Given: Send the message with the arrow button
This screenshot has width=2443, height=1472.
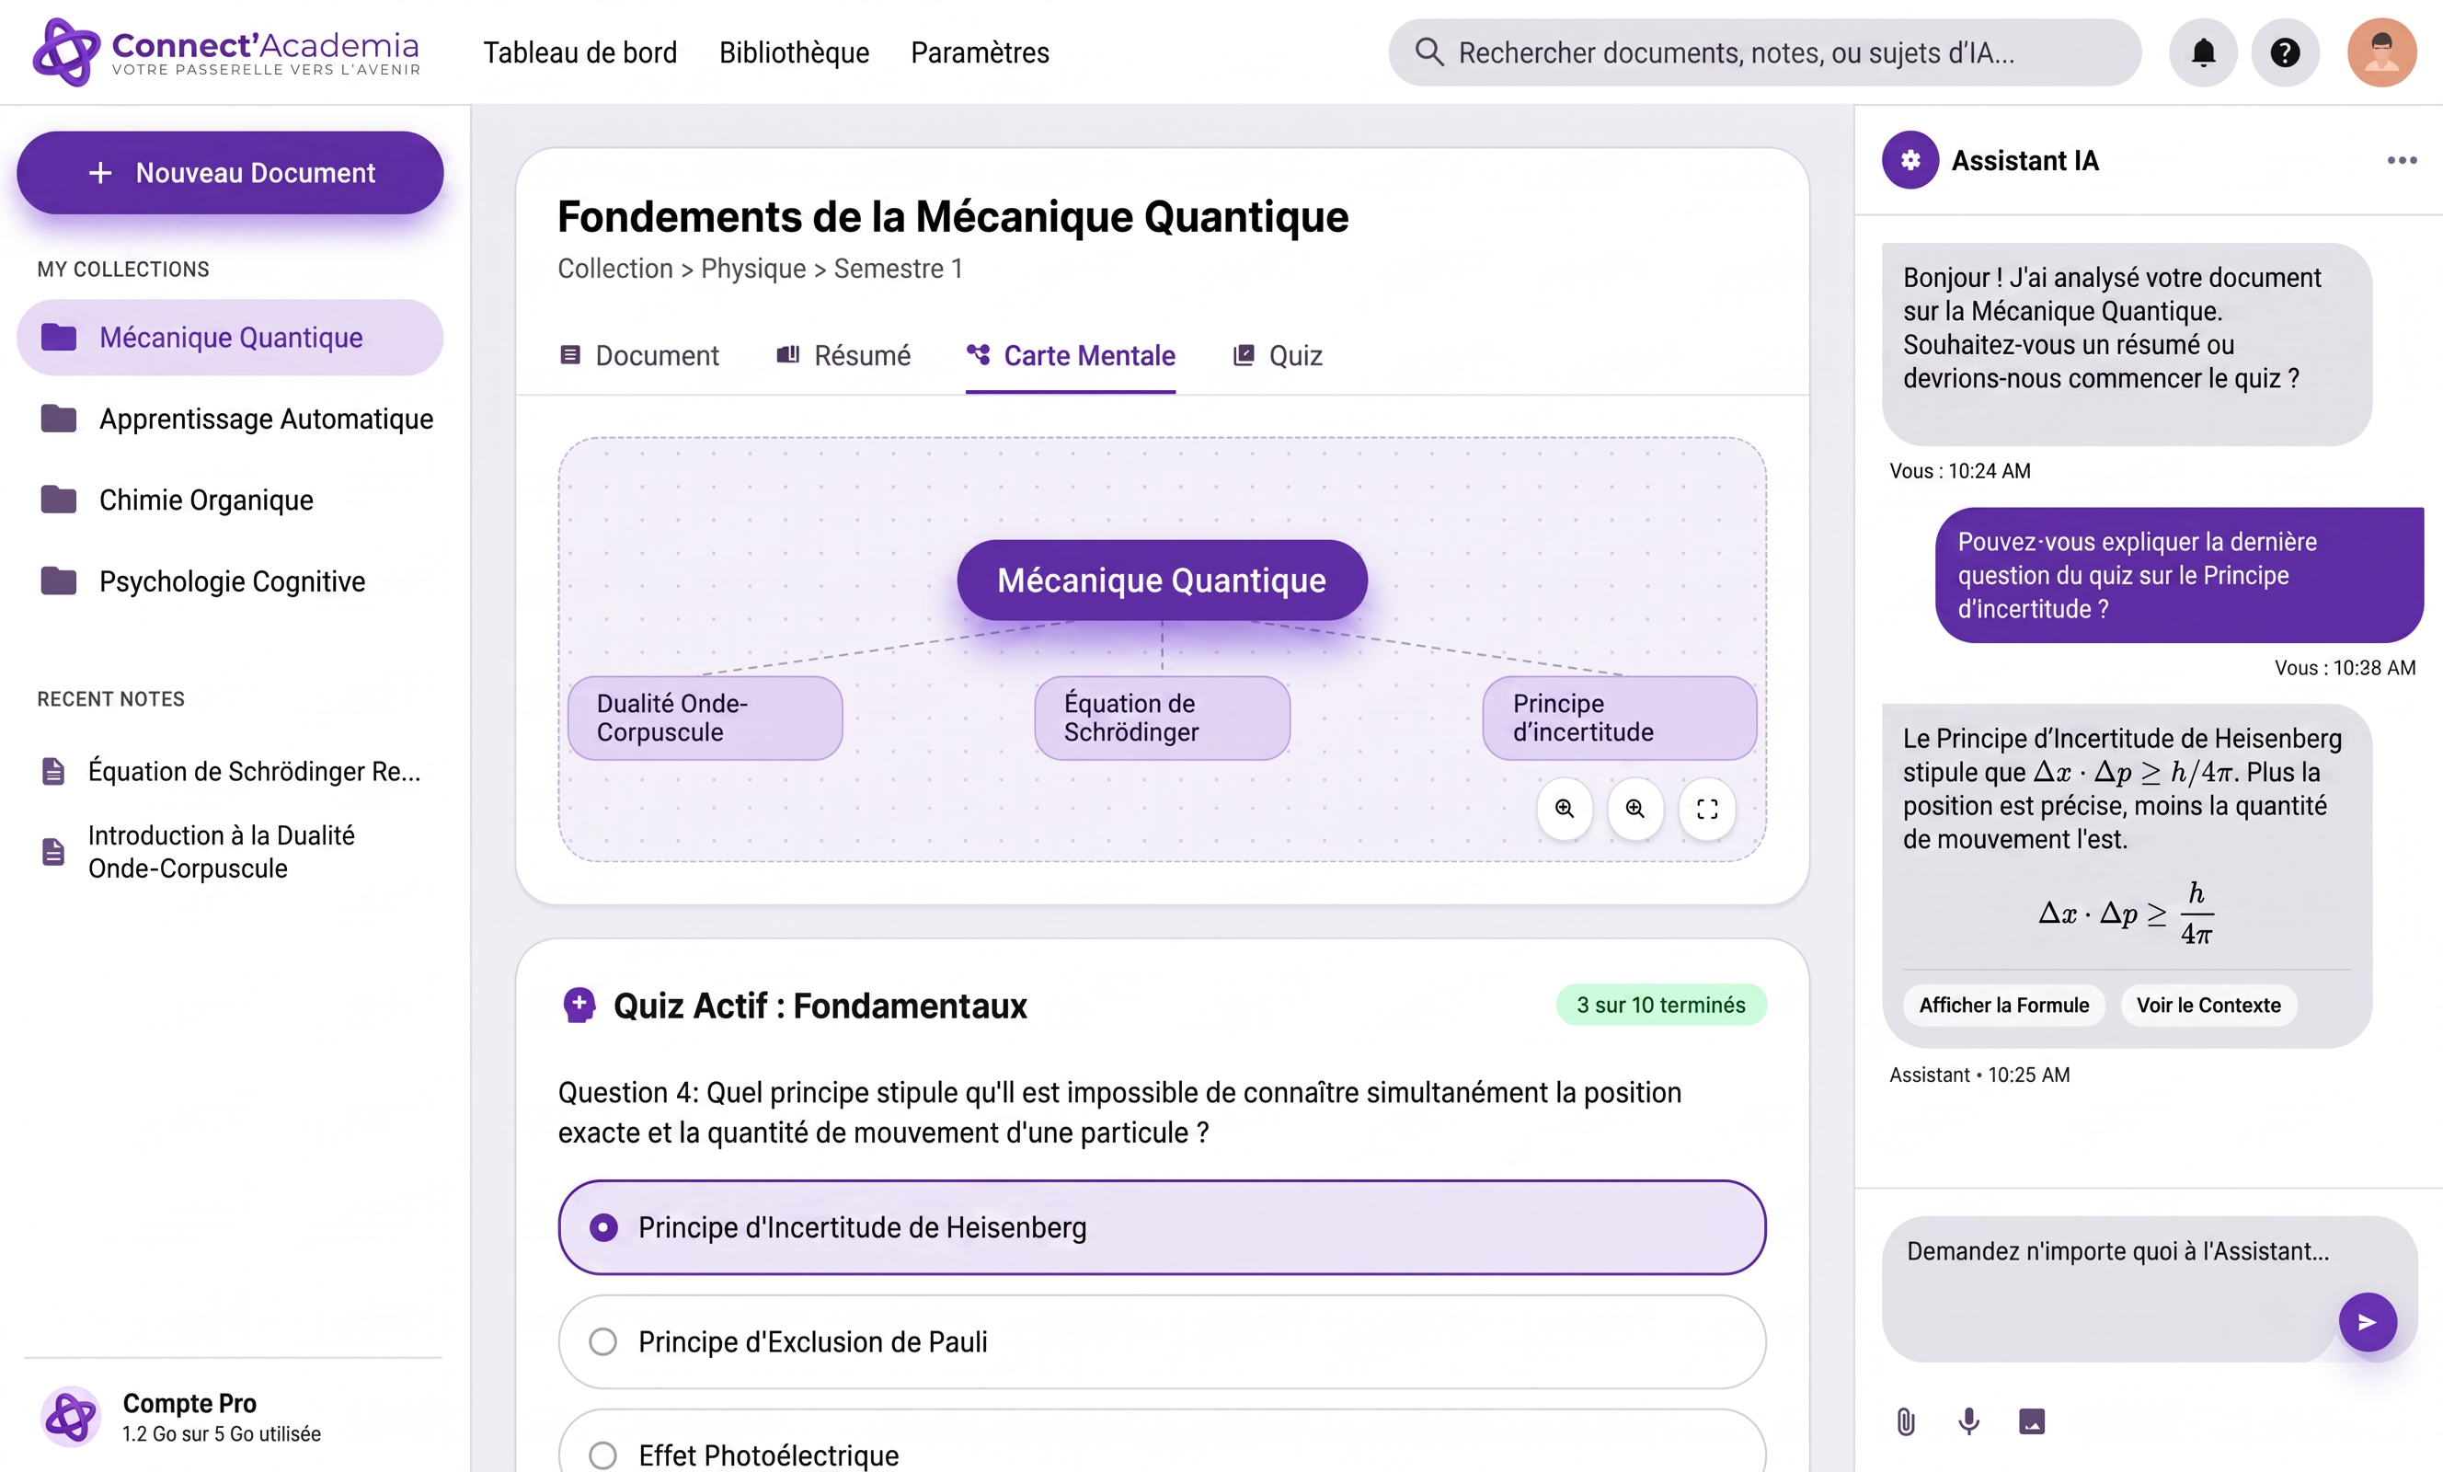Looking at the screenshot, I should coord(2368,1322).
